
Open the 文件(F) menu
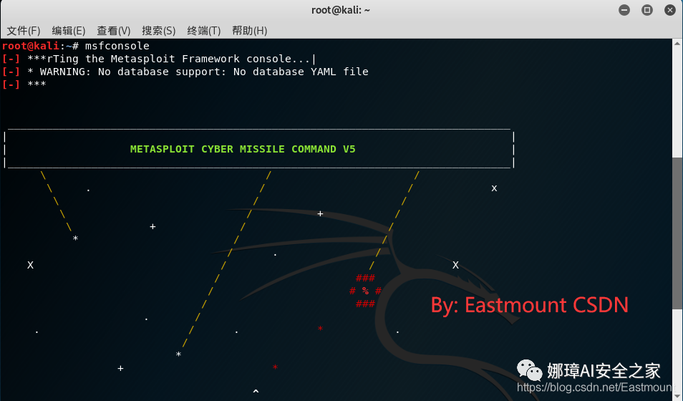24,31
